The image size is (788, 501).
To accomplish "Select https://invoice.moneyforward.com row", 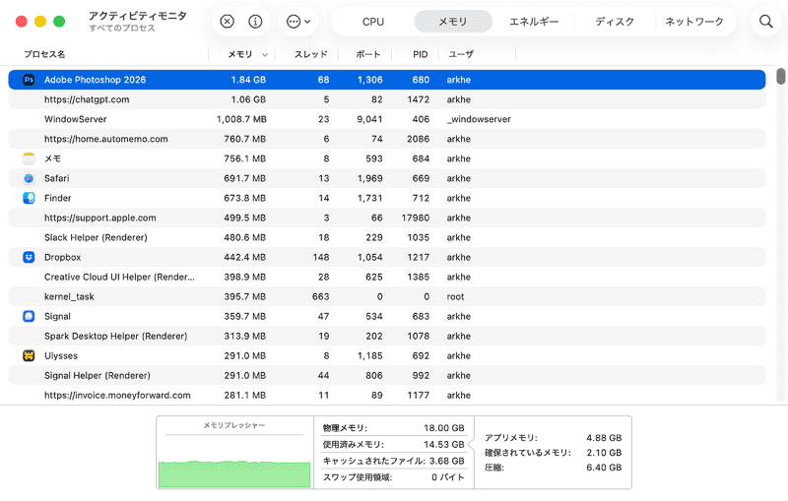I will (387, 395).
